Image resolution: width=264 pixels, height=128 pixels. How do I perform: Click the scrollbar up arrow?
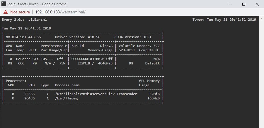point(261,18)
